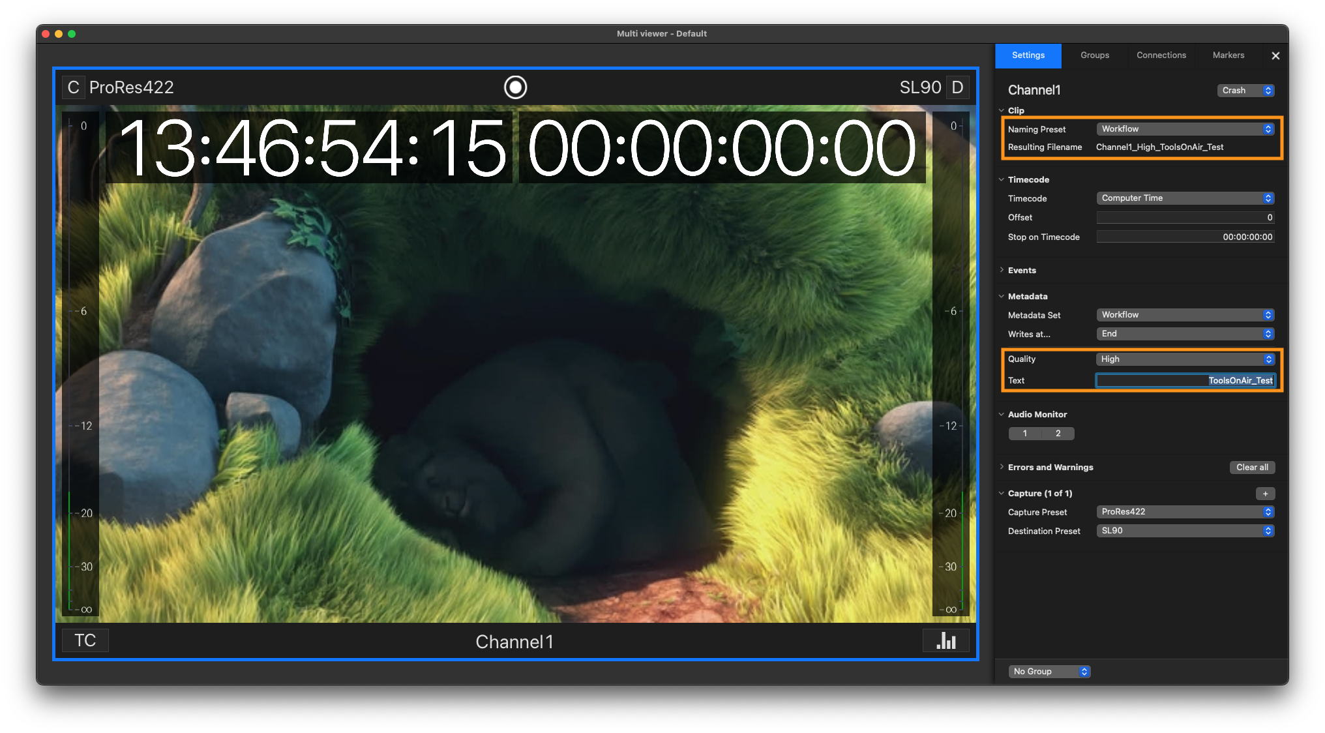
Task: Toggle audio monitor channel 1
Action: pos(1025,434)
